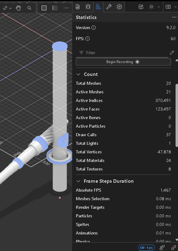Collapse the Frame Steps Duration section
This screenshot has height=251, width=178.
pyautogui.click(x=78, y=181)
